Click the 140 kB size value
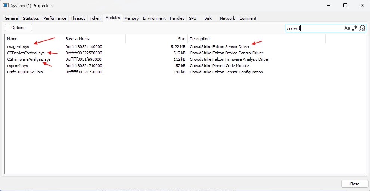 (x=179, y=72)
